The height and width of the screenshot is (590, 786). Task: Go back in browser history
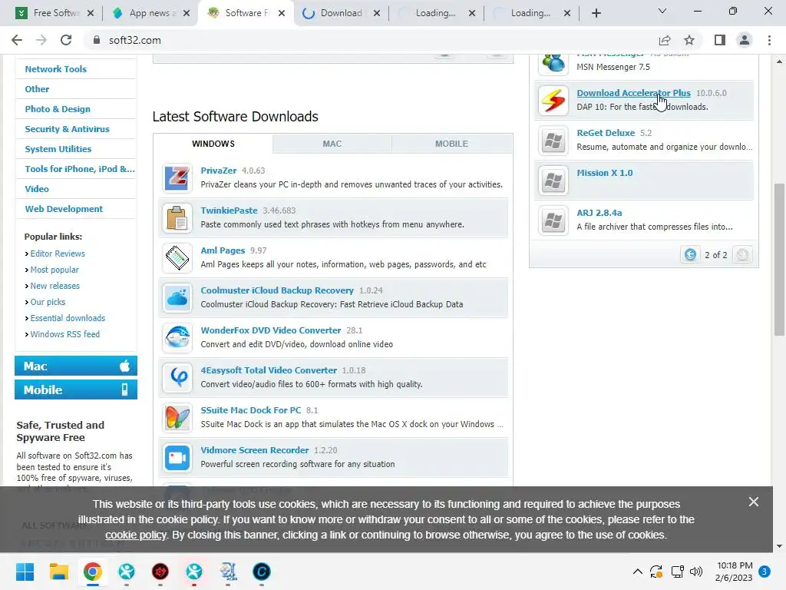point(17,40)
